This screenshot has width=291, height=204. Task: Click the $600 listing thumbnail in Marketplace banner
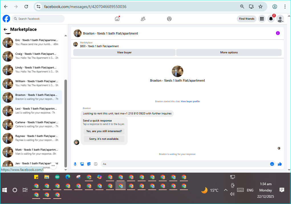tap(76, 44)
